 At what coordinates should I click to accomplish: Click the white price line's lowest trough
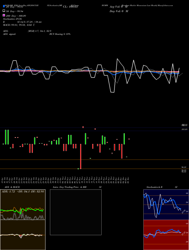[112, 92]
